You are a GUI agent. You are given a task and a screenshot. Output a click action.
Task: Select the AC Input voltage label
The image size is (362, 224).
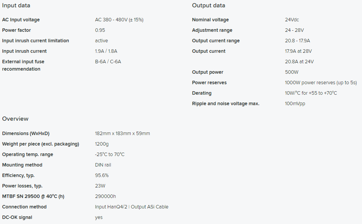(x=21, y=20)
